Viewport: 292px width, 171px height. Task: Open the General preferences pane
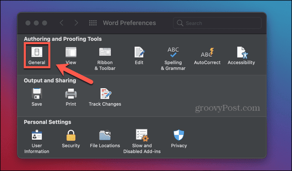tap(37, 55)
